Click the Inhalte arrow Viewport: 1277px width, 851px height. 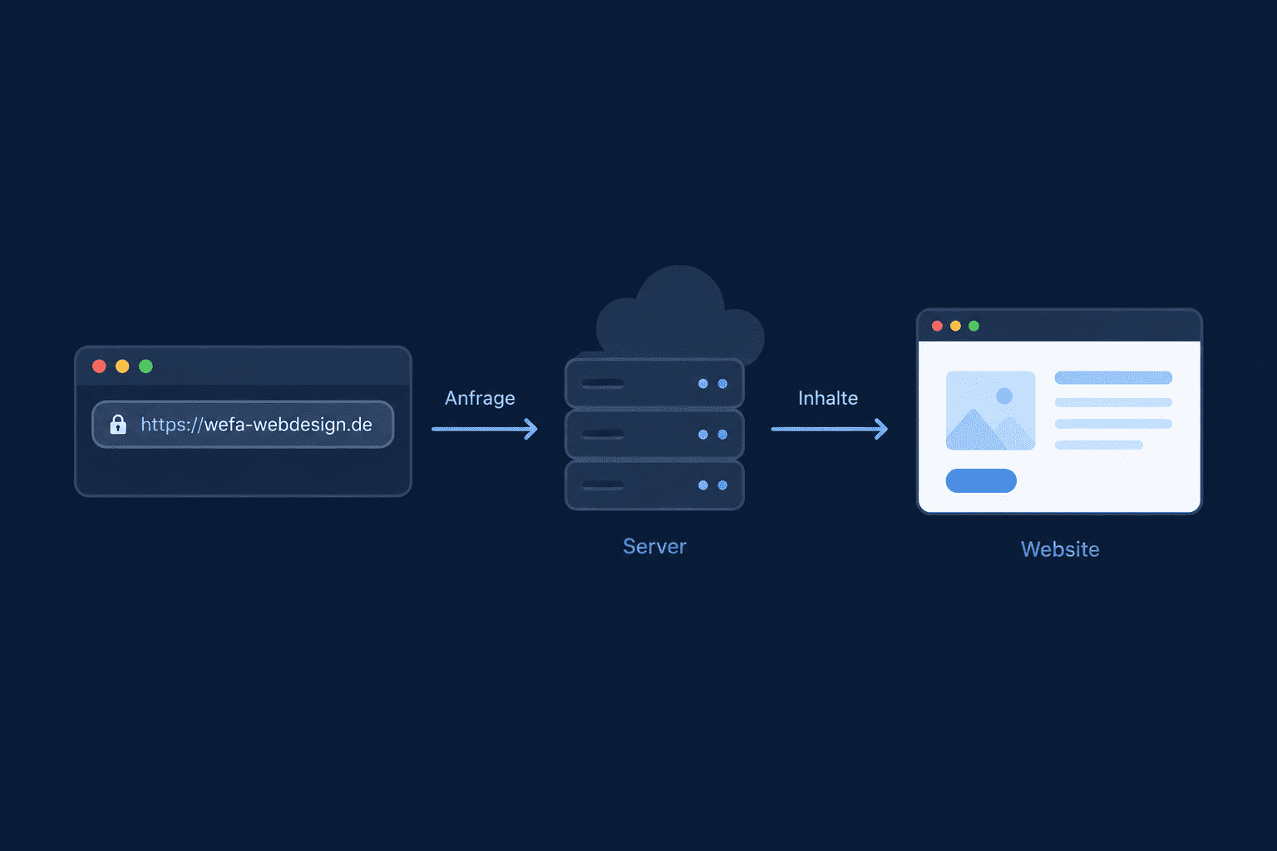pos(830,429)
